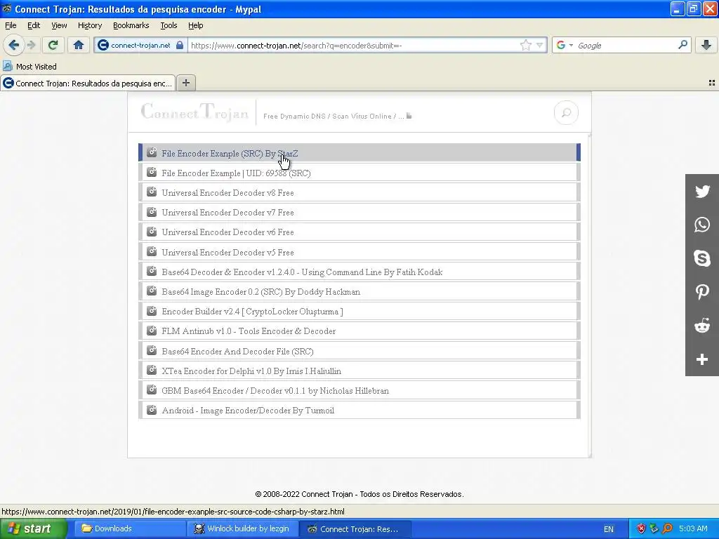Open a new tab with the plus button
This screenshot has height=539, width=719.
click(185, 83)
